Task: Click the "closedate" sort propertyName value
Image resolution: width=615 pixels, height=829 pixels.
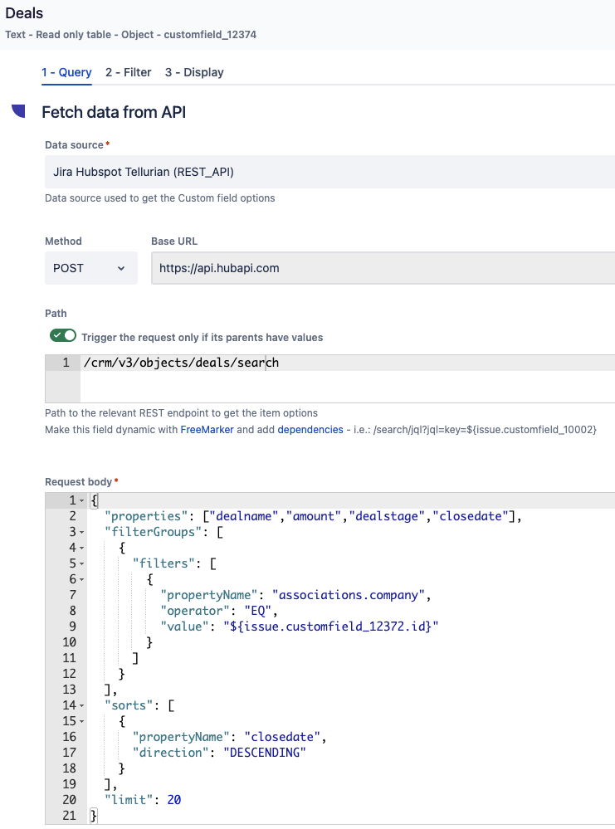Action: click(x=282, y=737)
